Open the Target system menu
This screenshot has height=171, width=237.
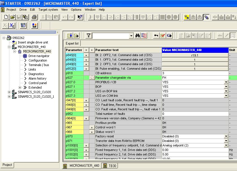click(x=48, y=10)
